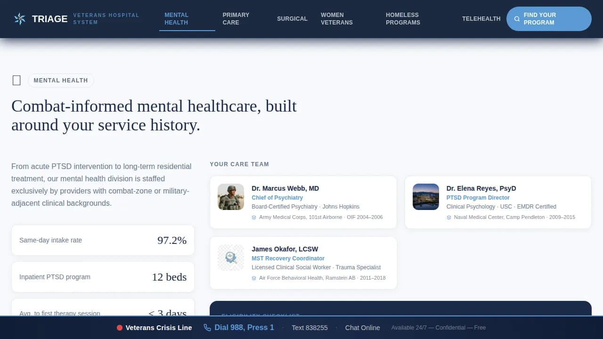
Task: Click Licensed Clinical Social Worker line
Action: click(316, 267)
